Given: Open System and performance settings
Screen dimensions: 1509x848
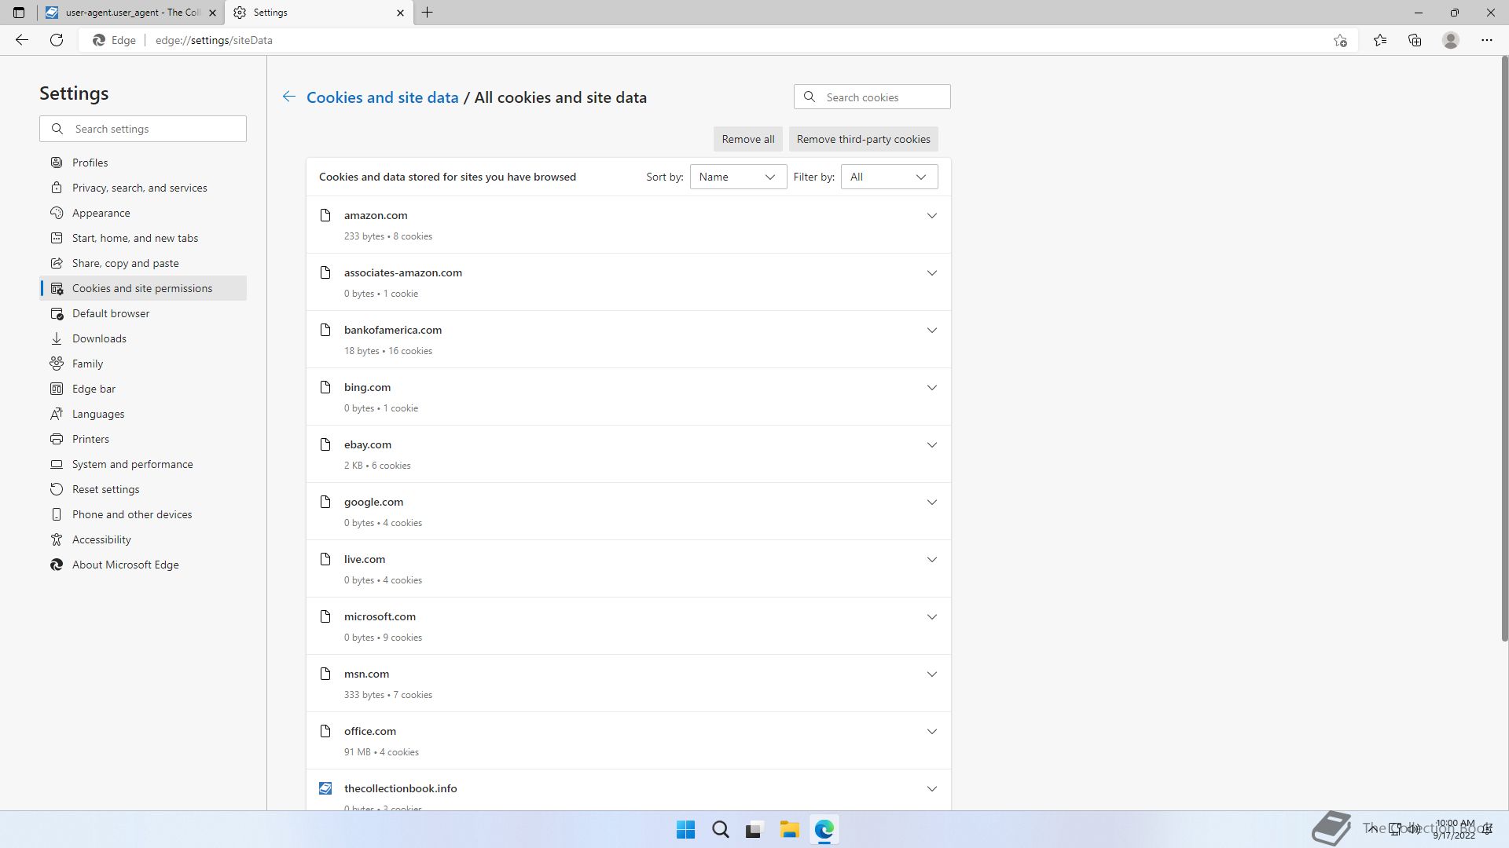Looking at the screenshot, I should coord(143,464).
